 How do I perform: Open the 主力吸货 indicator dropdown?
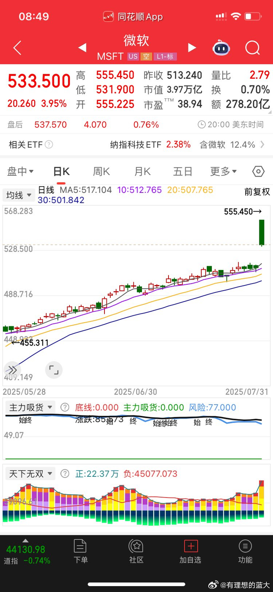coord(30,407)
